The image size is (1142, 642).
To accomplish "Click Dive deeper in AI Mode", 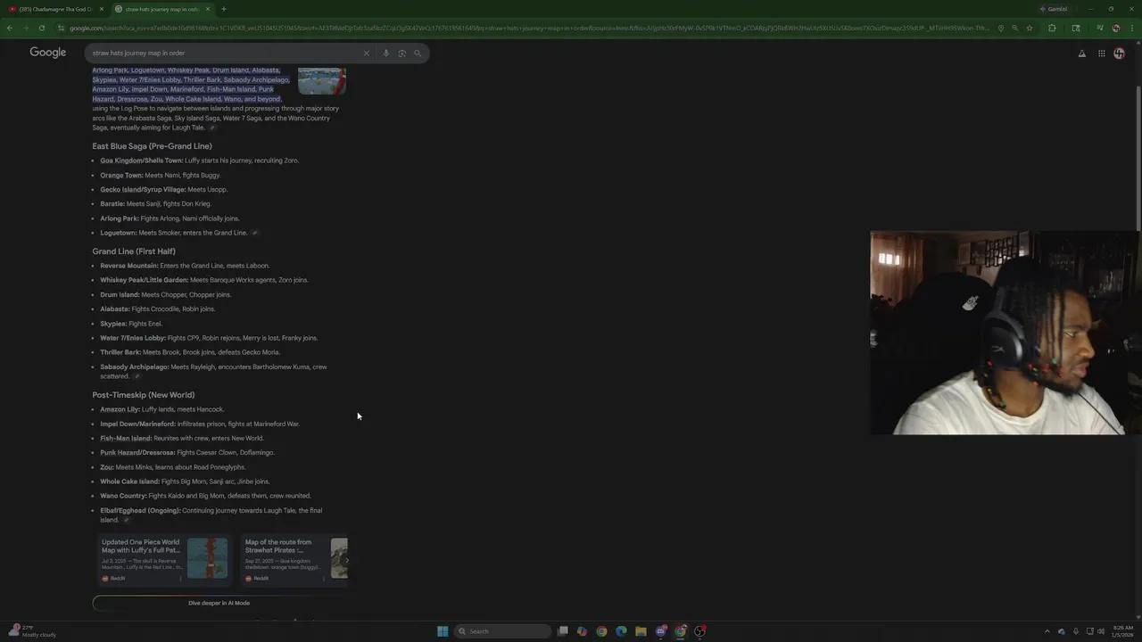I will pos(219,603).
